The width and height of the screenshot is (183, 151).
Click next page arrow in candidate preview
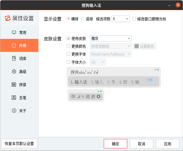click(x=151, y=80)
